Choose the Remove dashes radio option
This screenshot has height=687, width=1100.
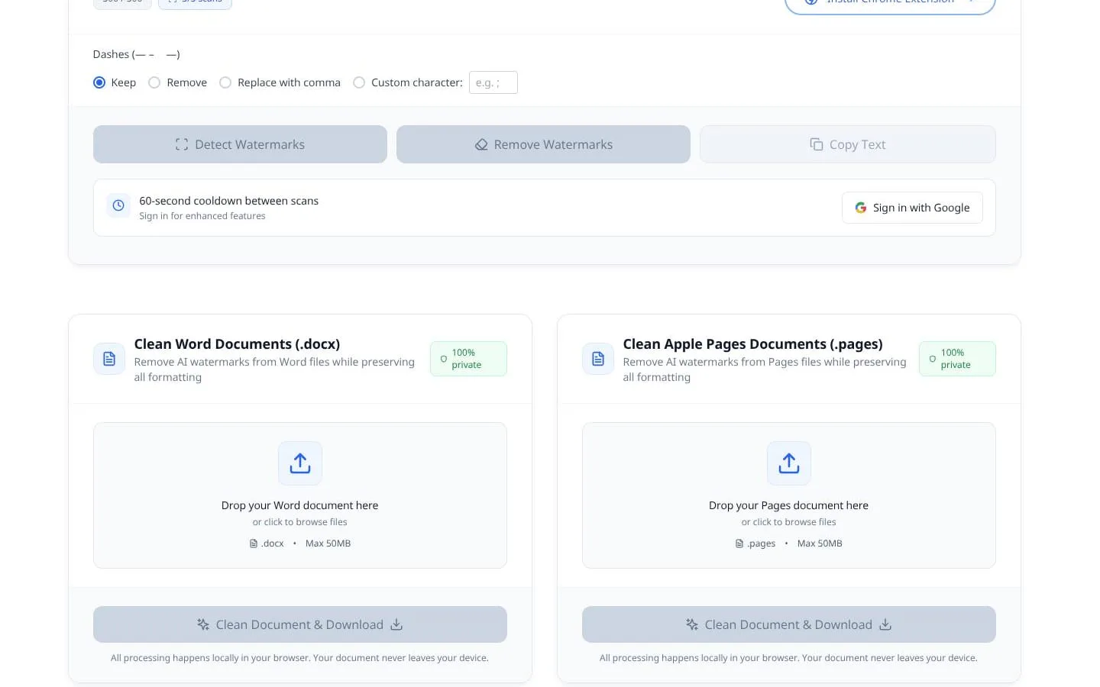[x=154, y=82]
